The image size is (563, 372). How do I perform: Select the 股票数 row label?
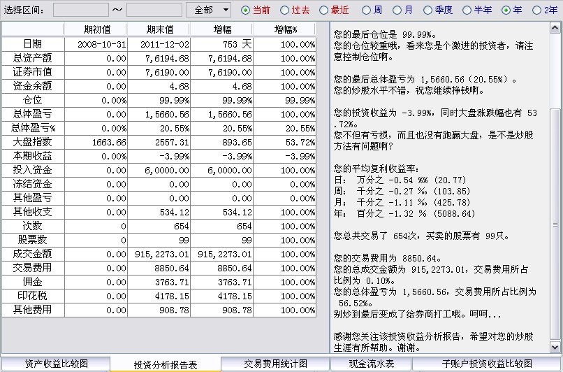pyautogui.click(x=33, y=240)
